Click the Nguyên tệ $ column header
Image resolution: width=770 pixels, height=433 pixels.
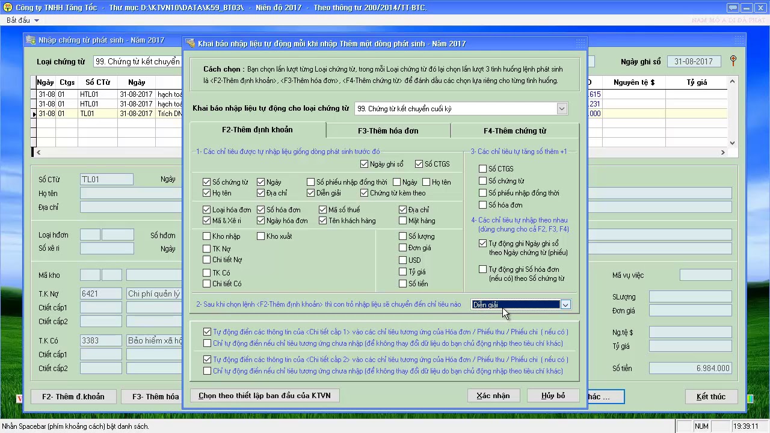pos(634,82)
